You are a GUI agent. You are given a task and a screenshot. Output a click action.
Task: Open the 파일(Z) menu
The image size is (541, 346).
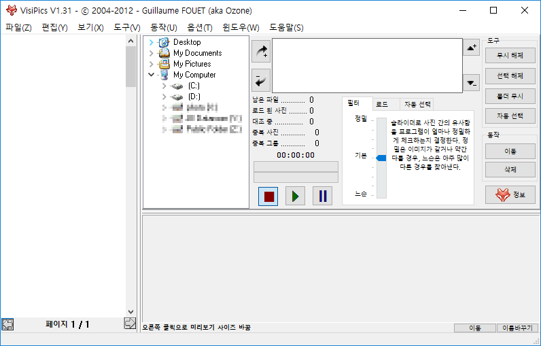[x=18, y=28]
